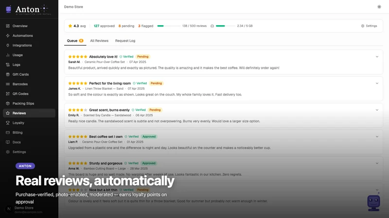Image resolution: width=389 pixels, height=218 pixels.
Task: Click the Pending badge on Absolutely love it!
Action: (142, 57)
